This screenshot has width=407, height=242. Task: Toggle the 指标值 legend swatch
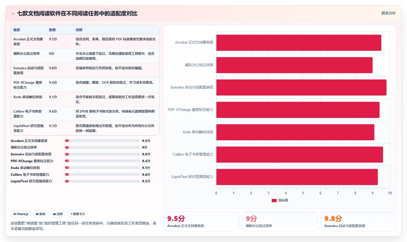coord(274,200)
